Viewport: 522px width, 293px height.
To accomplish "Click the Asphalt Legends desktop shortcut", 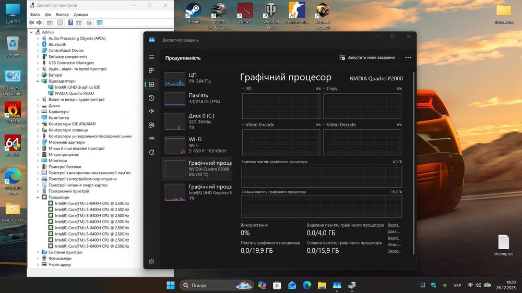I will tap(323, 16).
